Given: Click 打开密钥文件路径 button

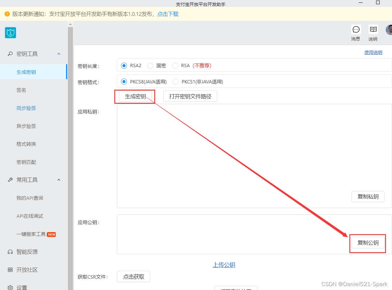Looking at the screenshot, I should [x=190, y=96].
